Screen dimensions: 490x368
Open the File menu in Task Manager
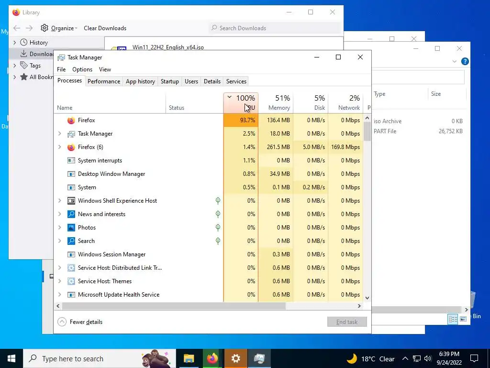[x=61, y=69]
